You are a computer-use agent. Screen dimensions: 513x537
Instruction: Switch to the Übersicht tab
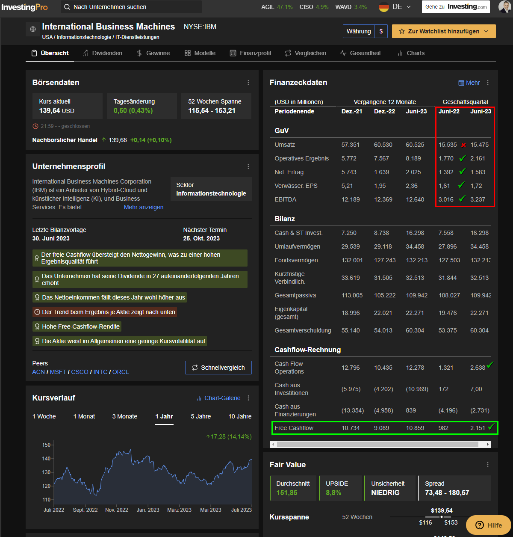coord(50,53)
